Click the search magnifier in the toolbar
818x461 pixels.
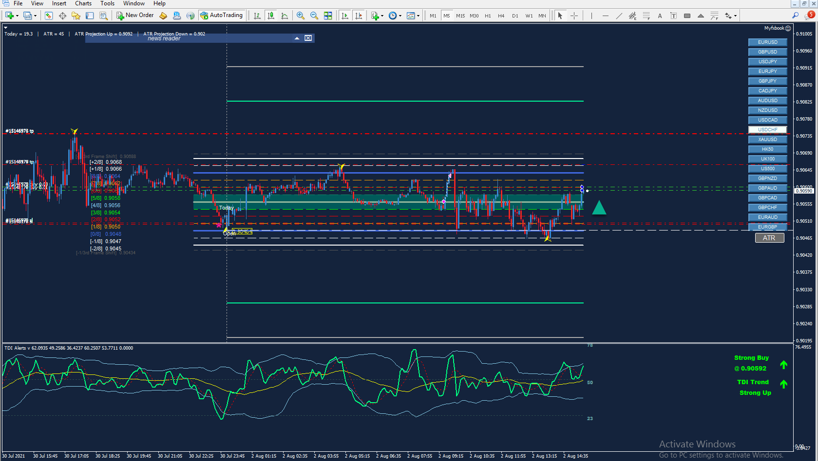795,16
